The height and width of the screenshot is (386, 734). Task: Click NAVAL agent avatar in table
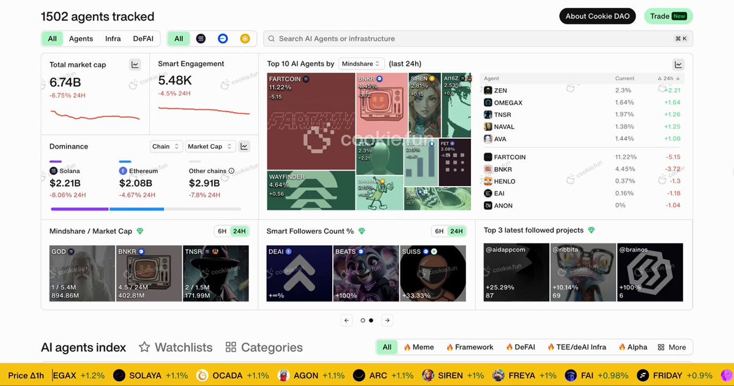point(488,127)
